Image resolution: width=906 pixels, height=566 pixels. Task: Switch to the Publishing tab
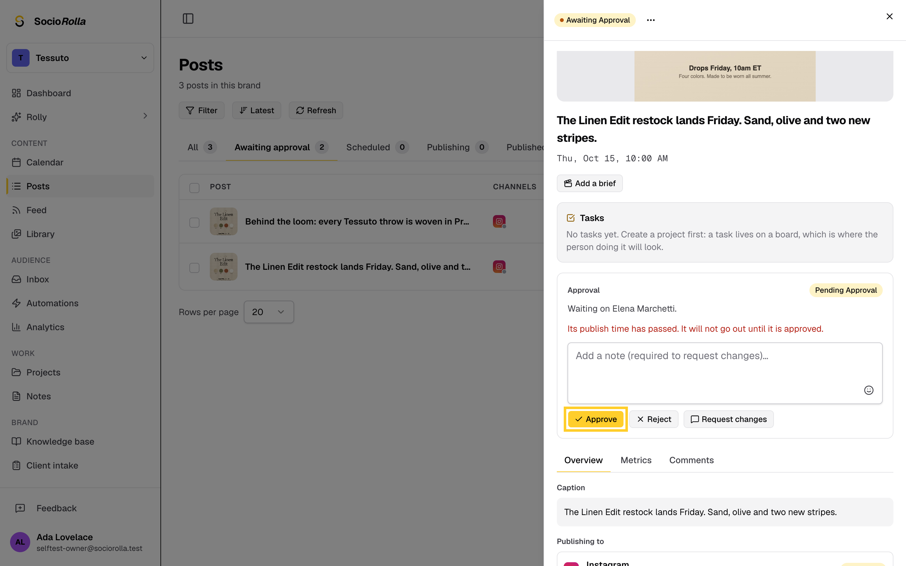pos(457,147)
